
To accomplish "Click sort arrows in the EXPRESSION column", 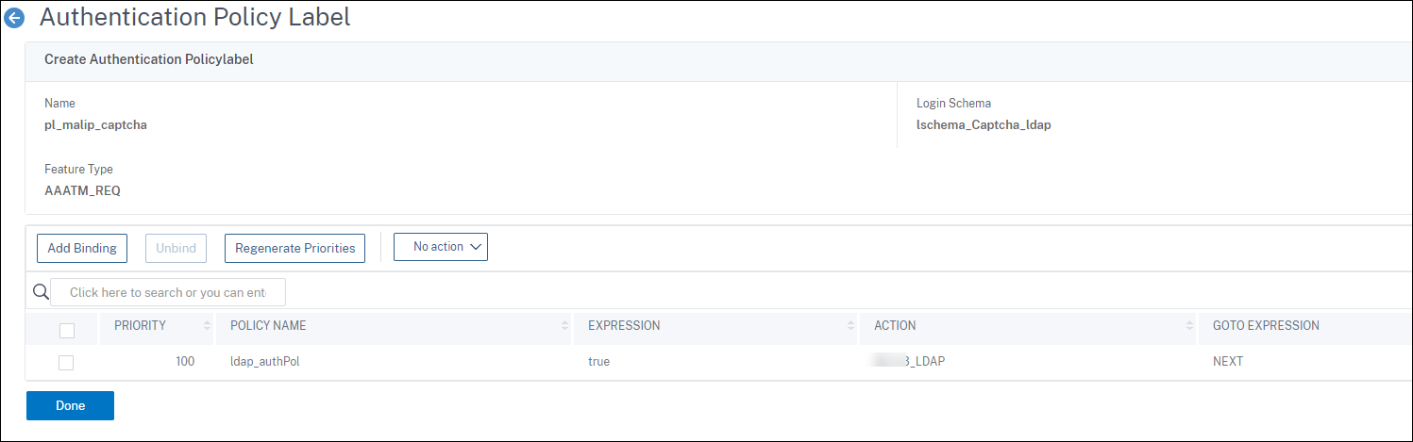I will (x=850, y=326).
